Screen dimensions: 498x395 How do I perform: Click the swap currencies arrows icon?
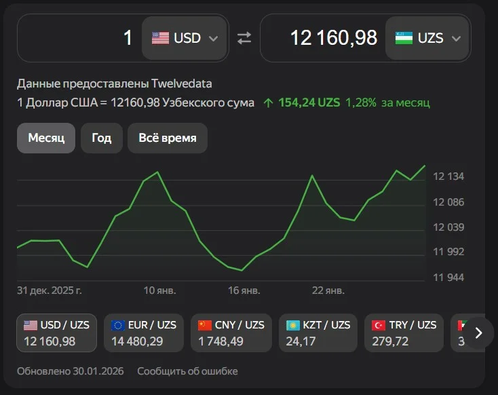pos(244,38)
